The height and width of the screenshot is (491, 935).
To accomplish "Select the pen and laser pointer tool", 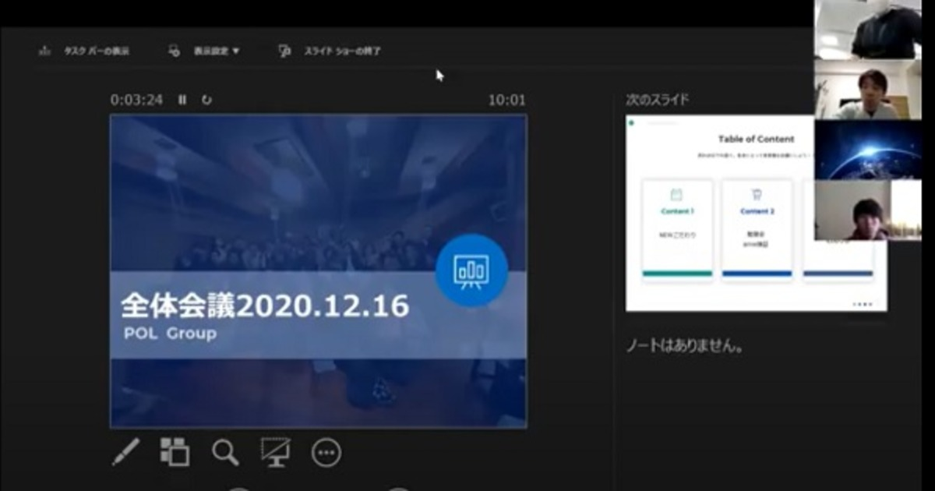I will 125,452.
